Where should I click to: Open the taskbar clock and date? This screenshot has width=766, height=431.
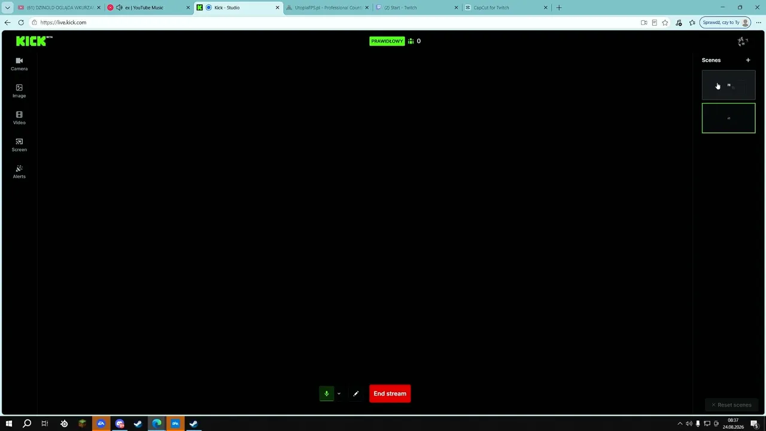[733, 424]
